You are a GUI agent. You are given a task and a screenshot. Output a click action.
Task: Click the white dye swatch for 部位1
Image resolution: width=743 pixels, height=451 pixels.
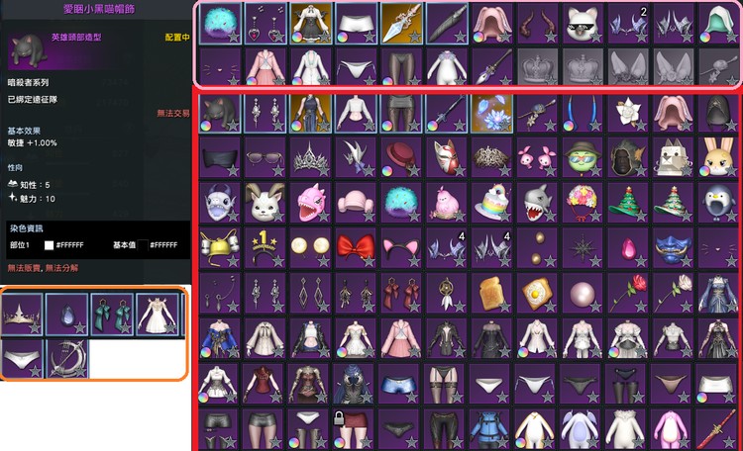[49, 245]
